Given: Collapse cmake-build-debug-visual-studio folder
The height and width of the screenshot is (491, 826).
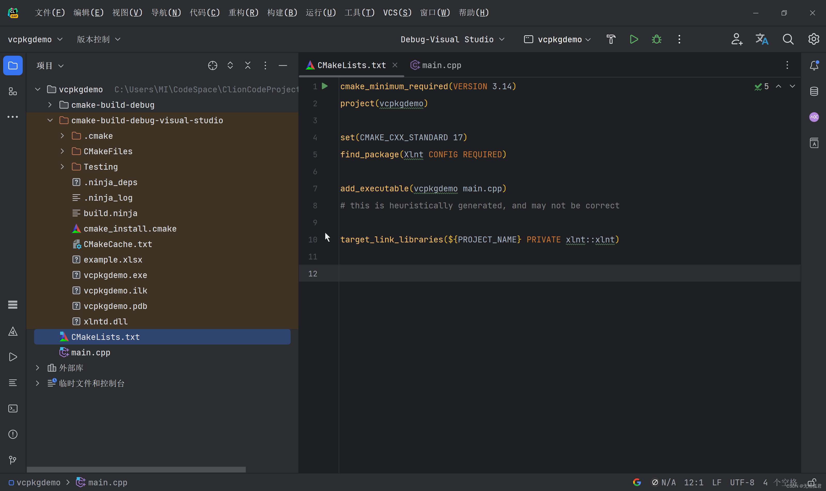Looking at the screenshot, I should [x=50, y=120].
